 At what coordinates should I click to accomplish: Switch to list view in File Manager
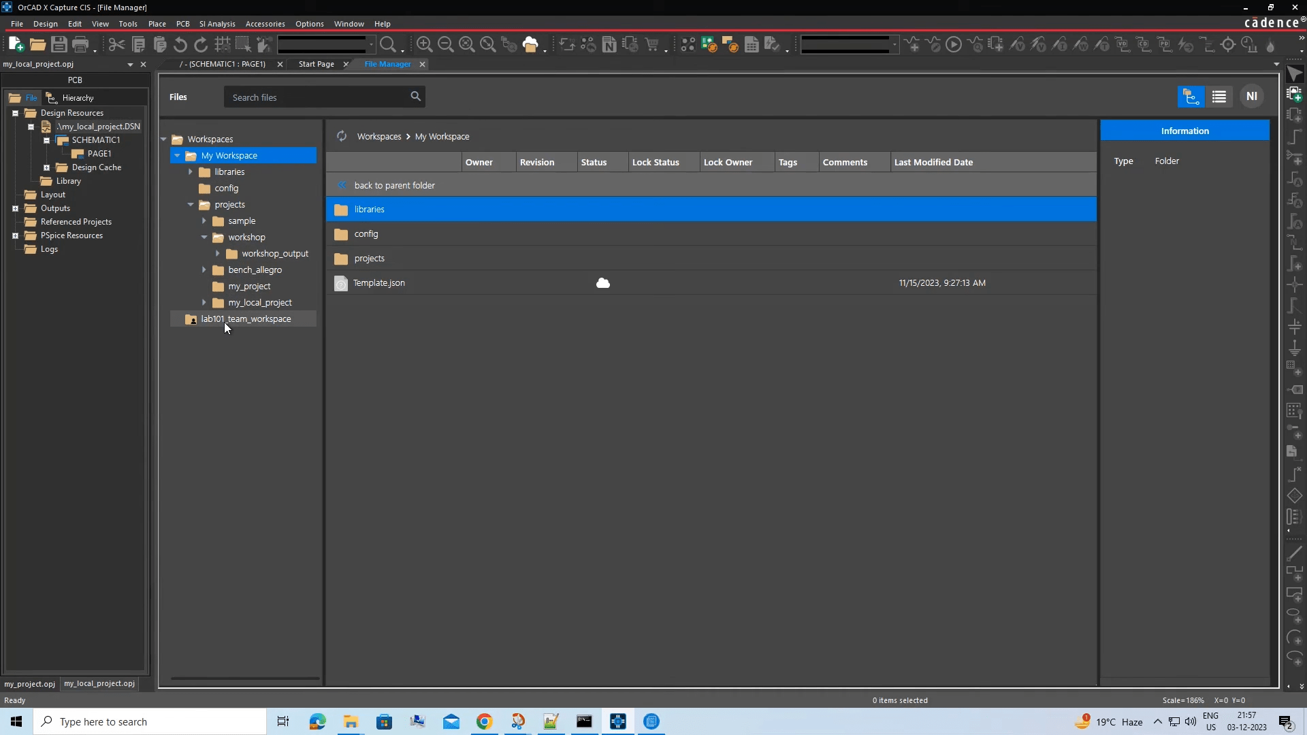tap(1219, 97)
